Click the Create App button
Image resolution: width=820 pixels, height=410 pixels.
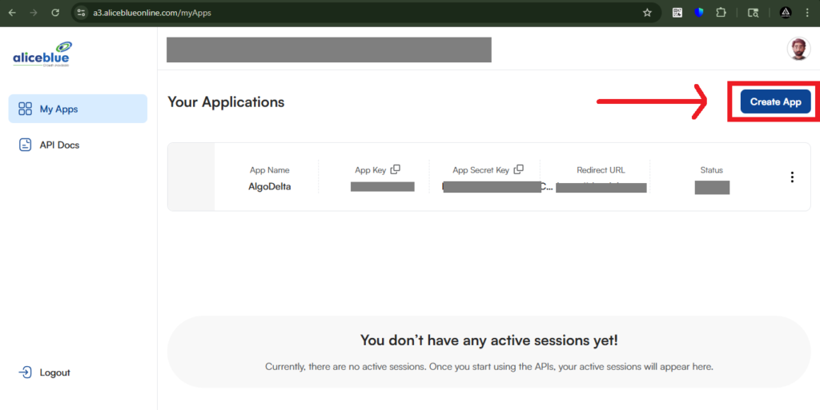[775, 102]
